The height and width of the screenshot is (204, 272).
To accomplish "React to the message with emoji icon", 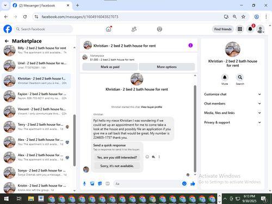I will point(147,157).
